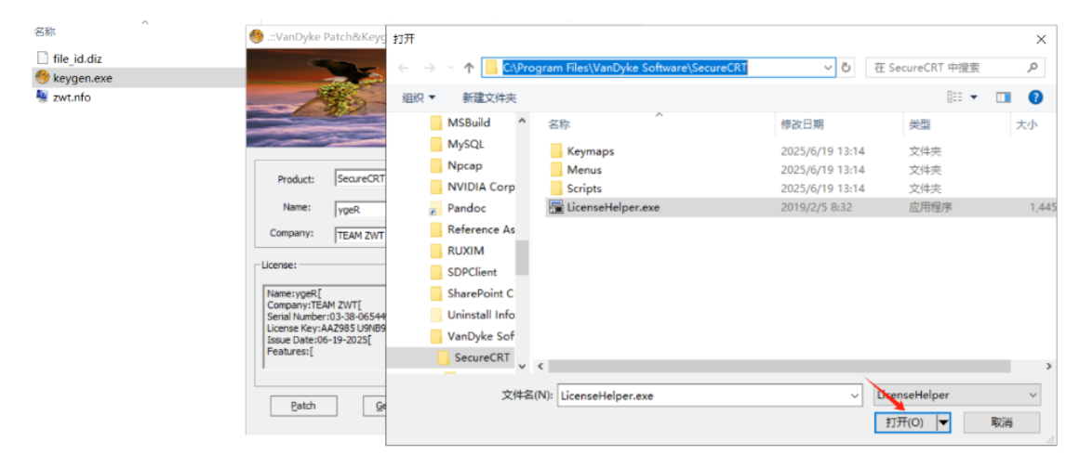Toggle the preview pane icon

(1003, 97)
